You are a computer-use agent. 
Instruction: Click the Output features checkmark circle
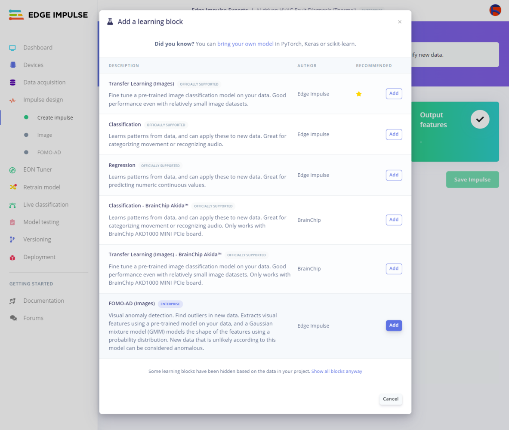(480, 120)
